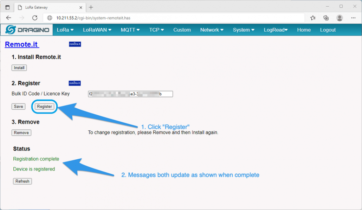
Task: Click Logout in the navigation bar
Action: coord(328,30)
